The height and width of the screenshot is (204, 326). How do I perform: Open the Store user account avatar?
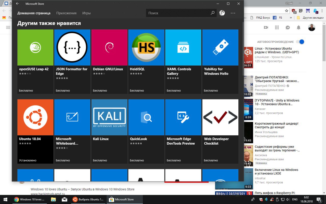click(222, 13)
